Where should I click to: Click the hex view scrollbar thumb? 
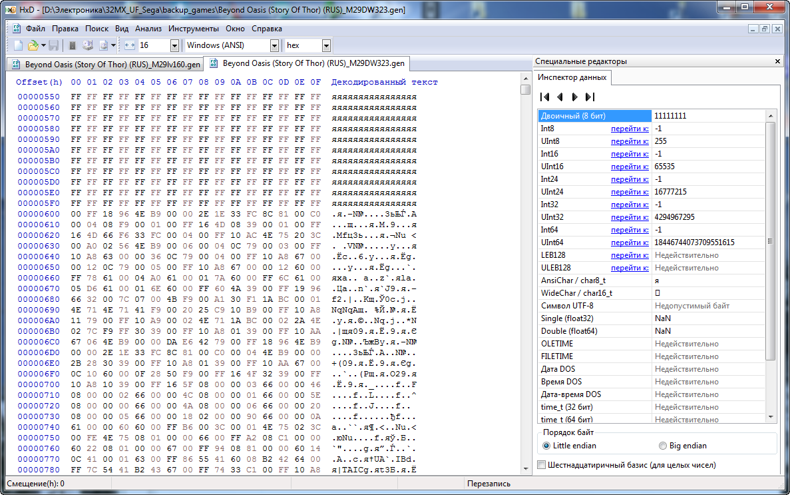(x=526, y=89)
